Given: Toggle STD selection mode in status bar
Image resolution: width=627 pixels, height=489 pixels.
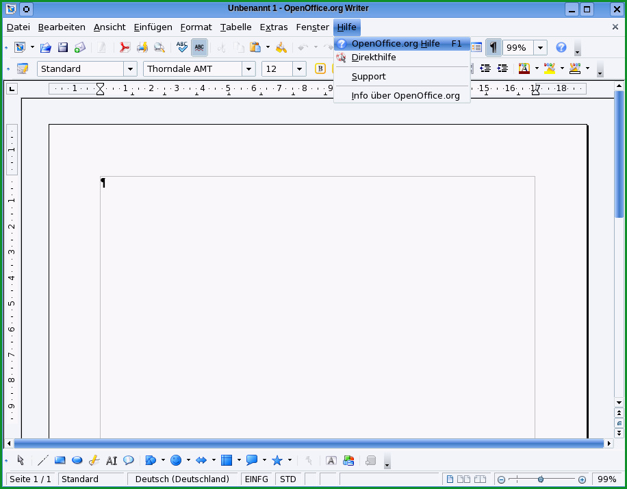Looking at the screenshot, I should [288, 479].
